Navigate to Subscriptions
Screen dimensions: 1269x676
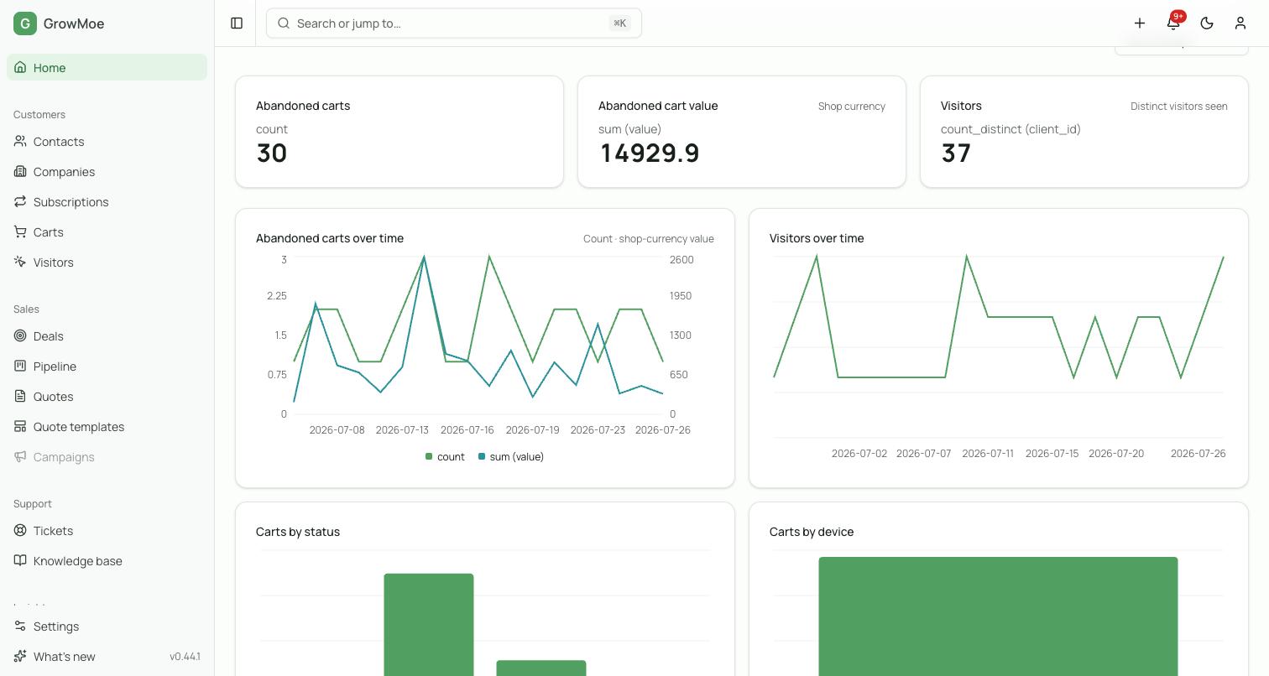pos(107,202)
